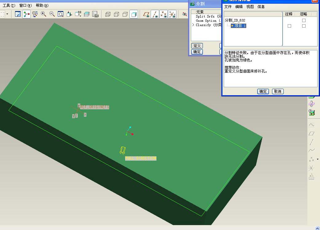
Task: Toggle datum planes display icon
Action: (146, 14)
